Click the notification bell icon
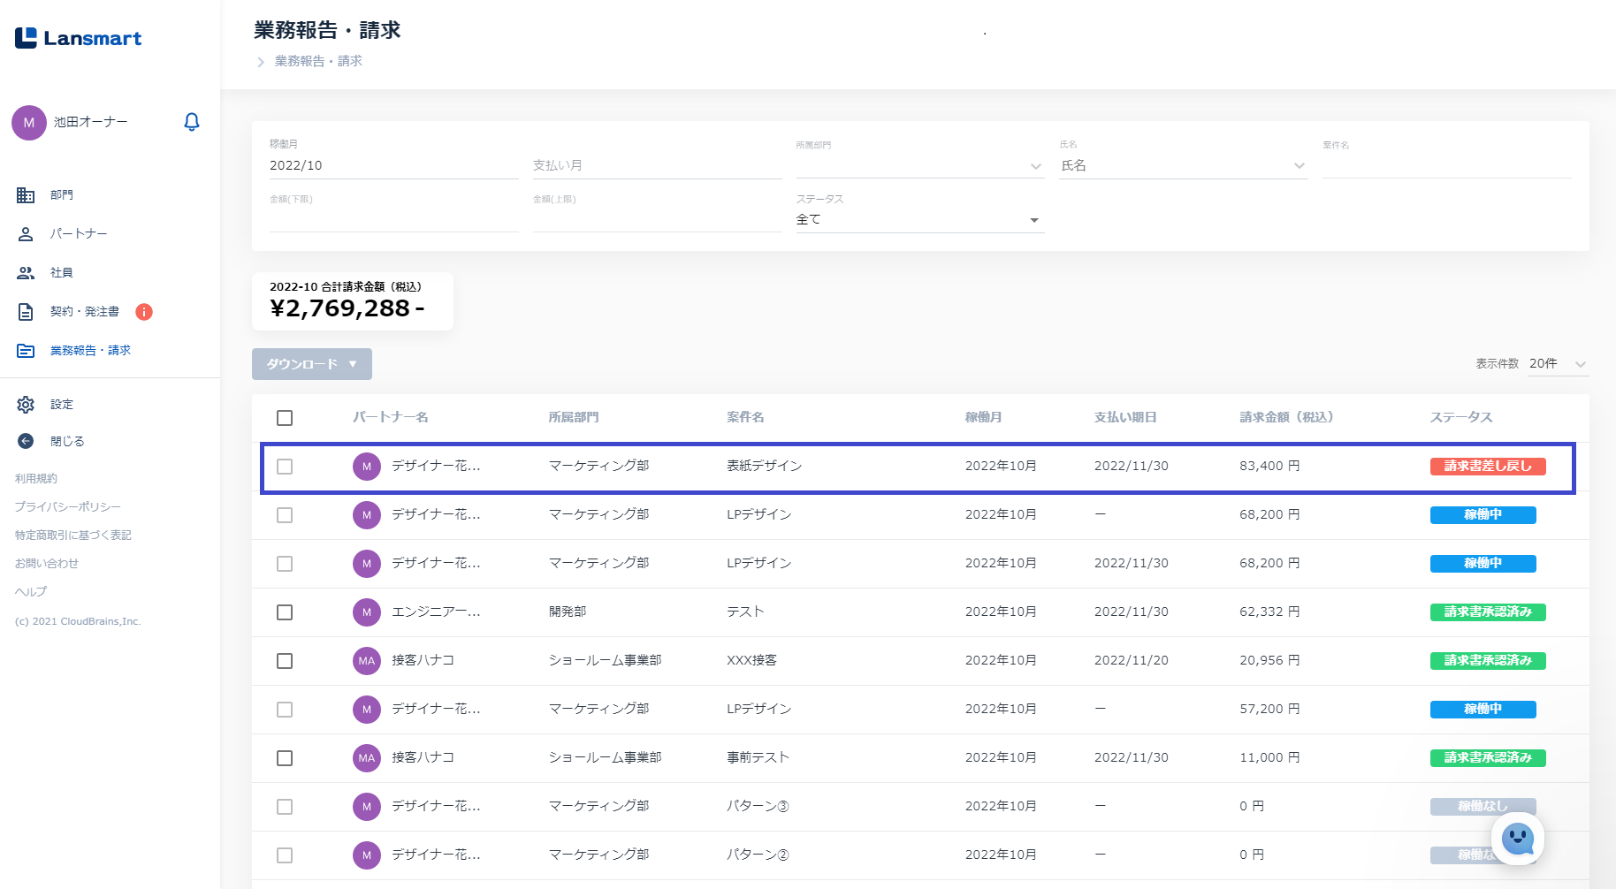Image resolution: width=1616 pixels, height=889 pixels. click(191, 122)
